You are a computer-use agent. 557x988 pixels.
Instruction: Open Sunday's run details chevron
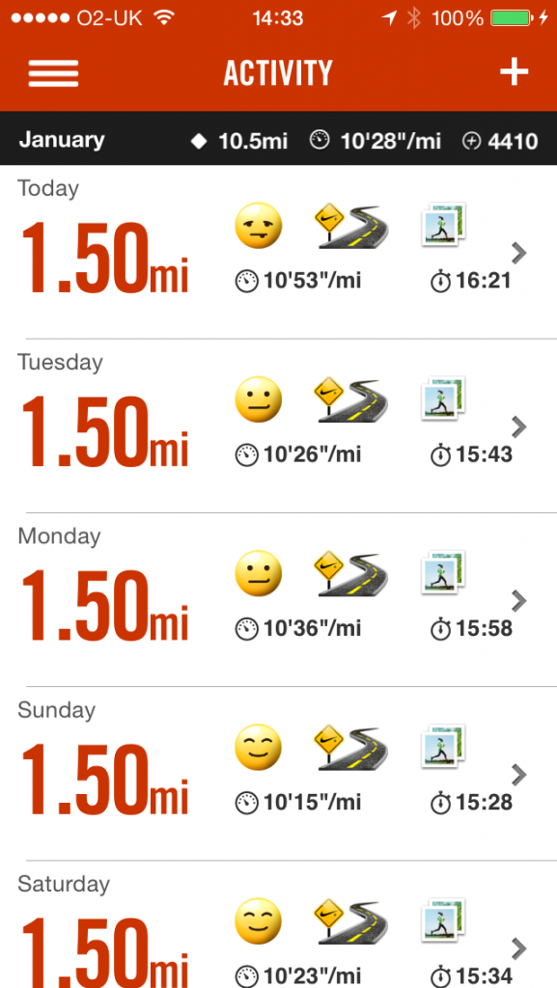(x=518, y=775)
